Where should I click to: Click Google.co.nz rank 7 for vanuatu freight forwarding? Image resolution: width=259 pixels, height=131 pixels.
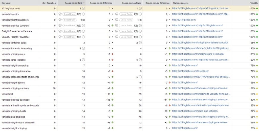(84, 65)
